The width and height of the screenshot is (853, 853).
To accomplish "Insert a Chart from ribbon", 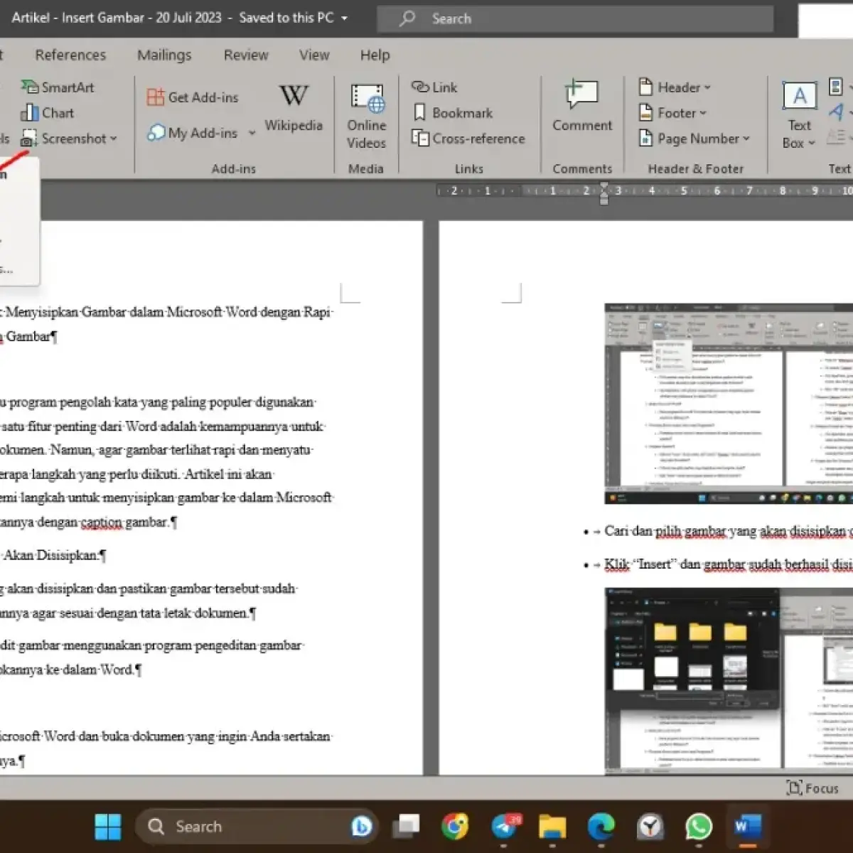I will [x=47, y=113].
